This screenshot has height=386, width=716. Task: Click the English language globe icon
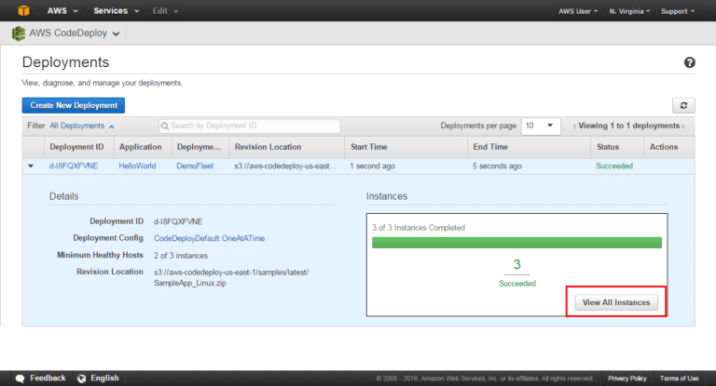point(82,379)
